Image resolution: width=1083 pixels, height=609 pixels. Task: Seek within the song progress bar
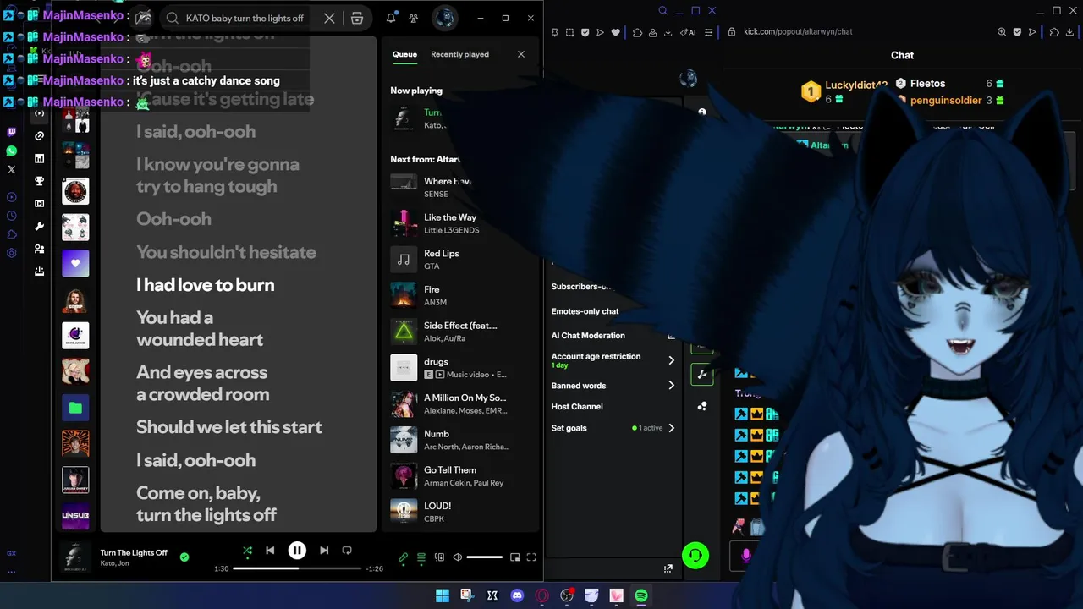[x=296, y=568]
